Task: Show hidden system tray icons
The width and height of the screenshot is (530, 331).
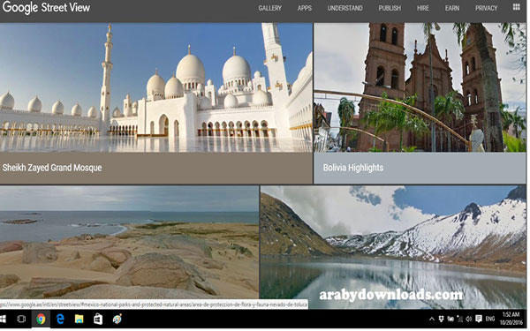Action: click(x=432, y=319)
